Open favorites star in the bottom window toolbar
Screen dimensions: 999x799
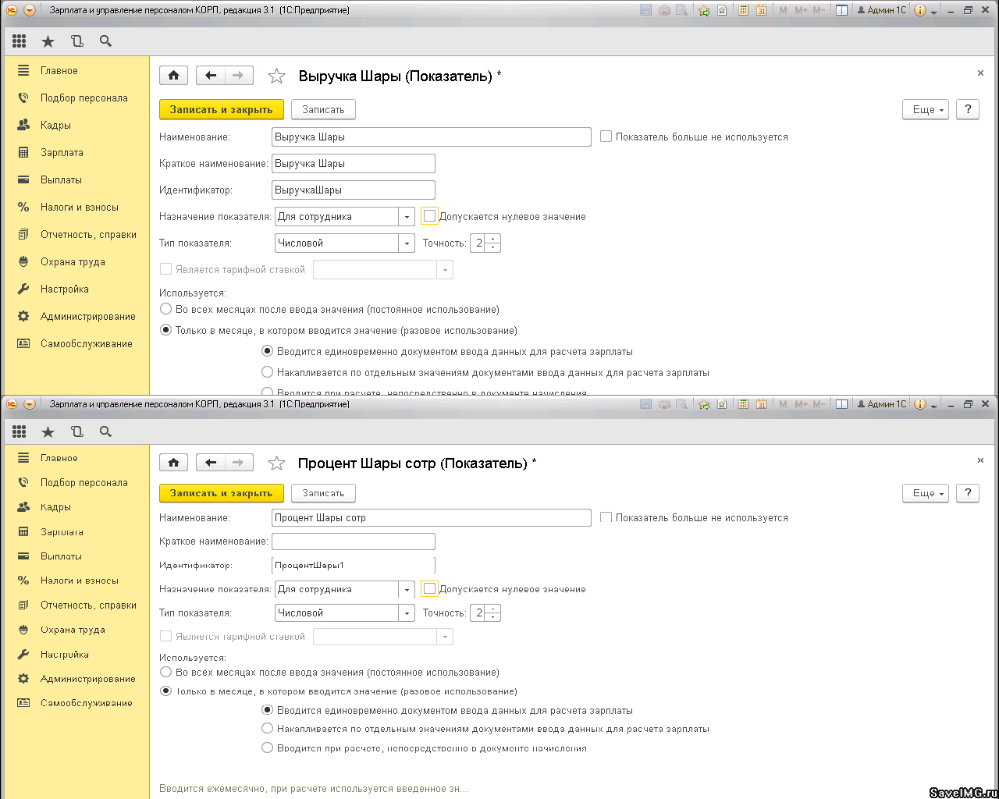coord(48,431)
